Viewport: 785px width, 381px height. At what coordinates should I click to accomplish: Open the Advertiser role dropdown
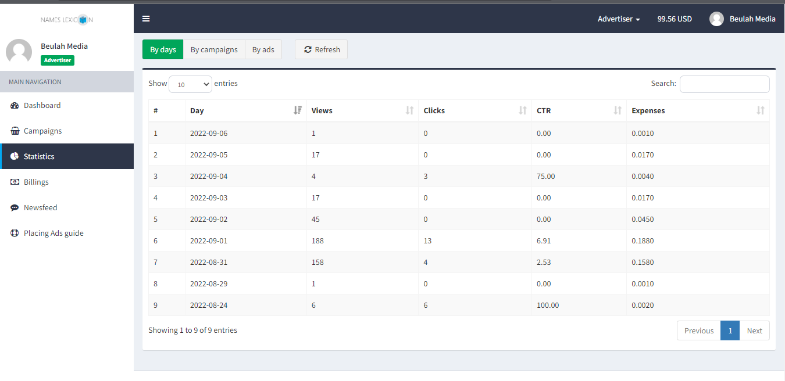619,19
